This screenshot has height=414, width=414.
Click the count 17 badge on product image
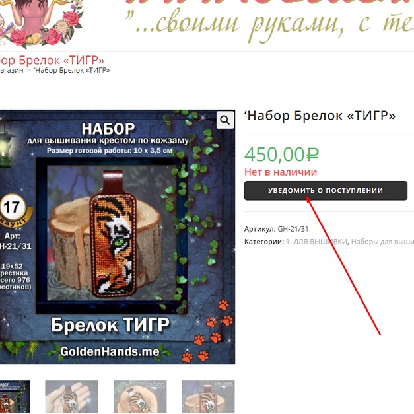click(x=13, y=207)
